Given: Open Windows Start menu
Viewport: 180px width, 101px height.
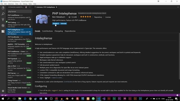Looking at the screenshot, I should point(3,98).
